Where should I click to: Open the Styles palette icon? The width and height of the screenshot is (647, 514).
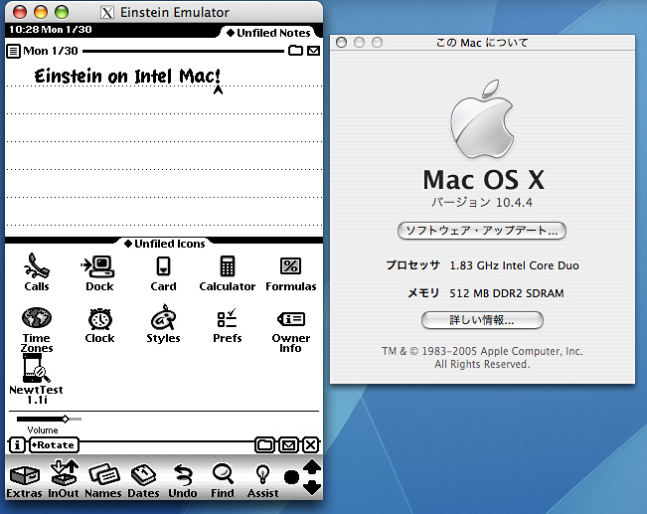(163, 324)
